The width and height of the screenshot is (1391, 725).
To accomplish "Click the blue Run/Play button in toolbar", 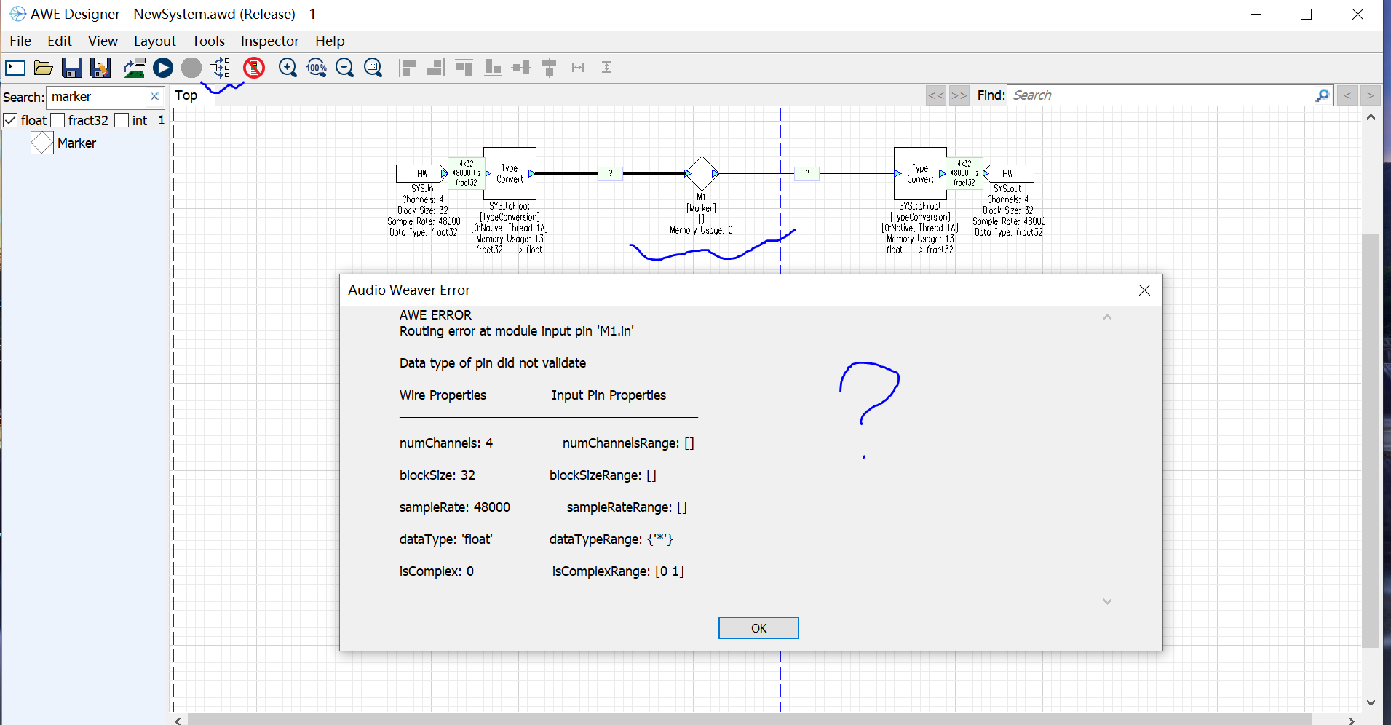I will [x=163, y=68].
